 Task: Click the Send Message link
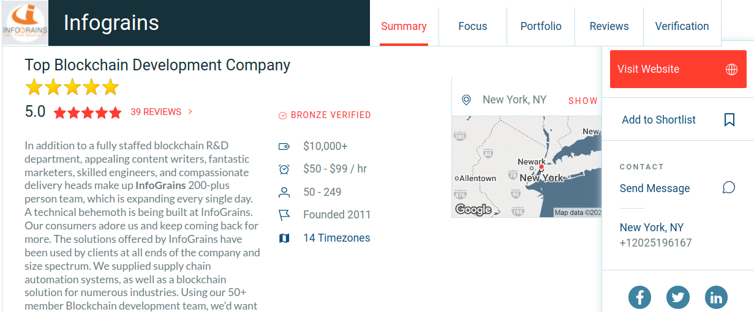[x=655, y=188]
